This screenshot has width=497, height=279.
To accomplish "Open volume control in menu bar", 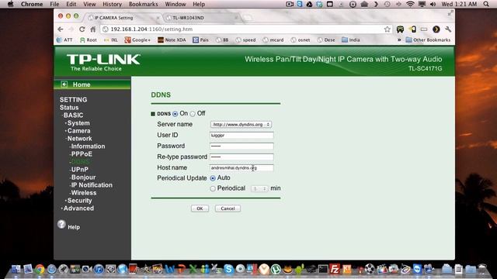I will [433, 4].
